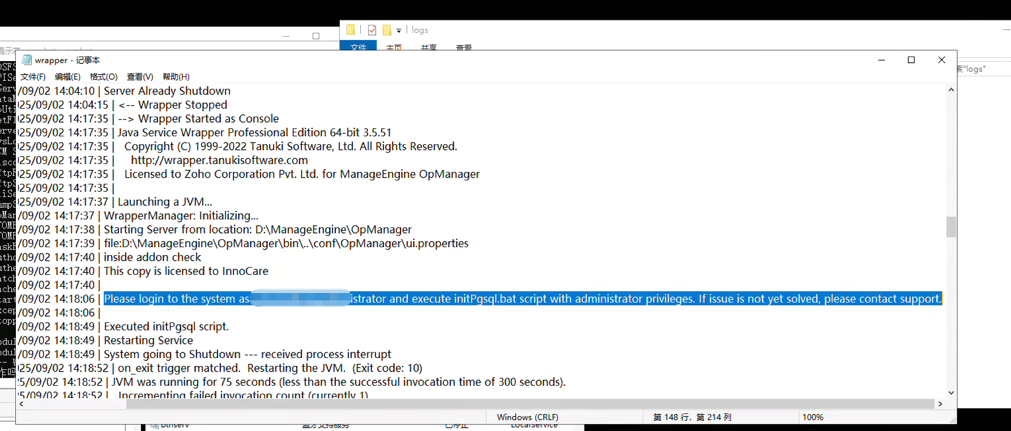Open the 文件(F) menu in Notepad
Screen dimensions: 1011x431
pos(33,76)
